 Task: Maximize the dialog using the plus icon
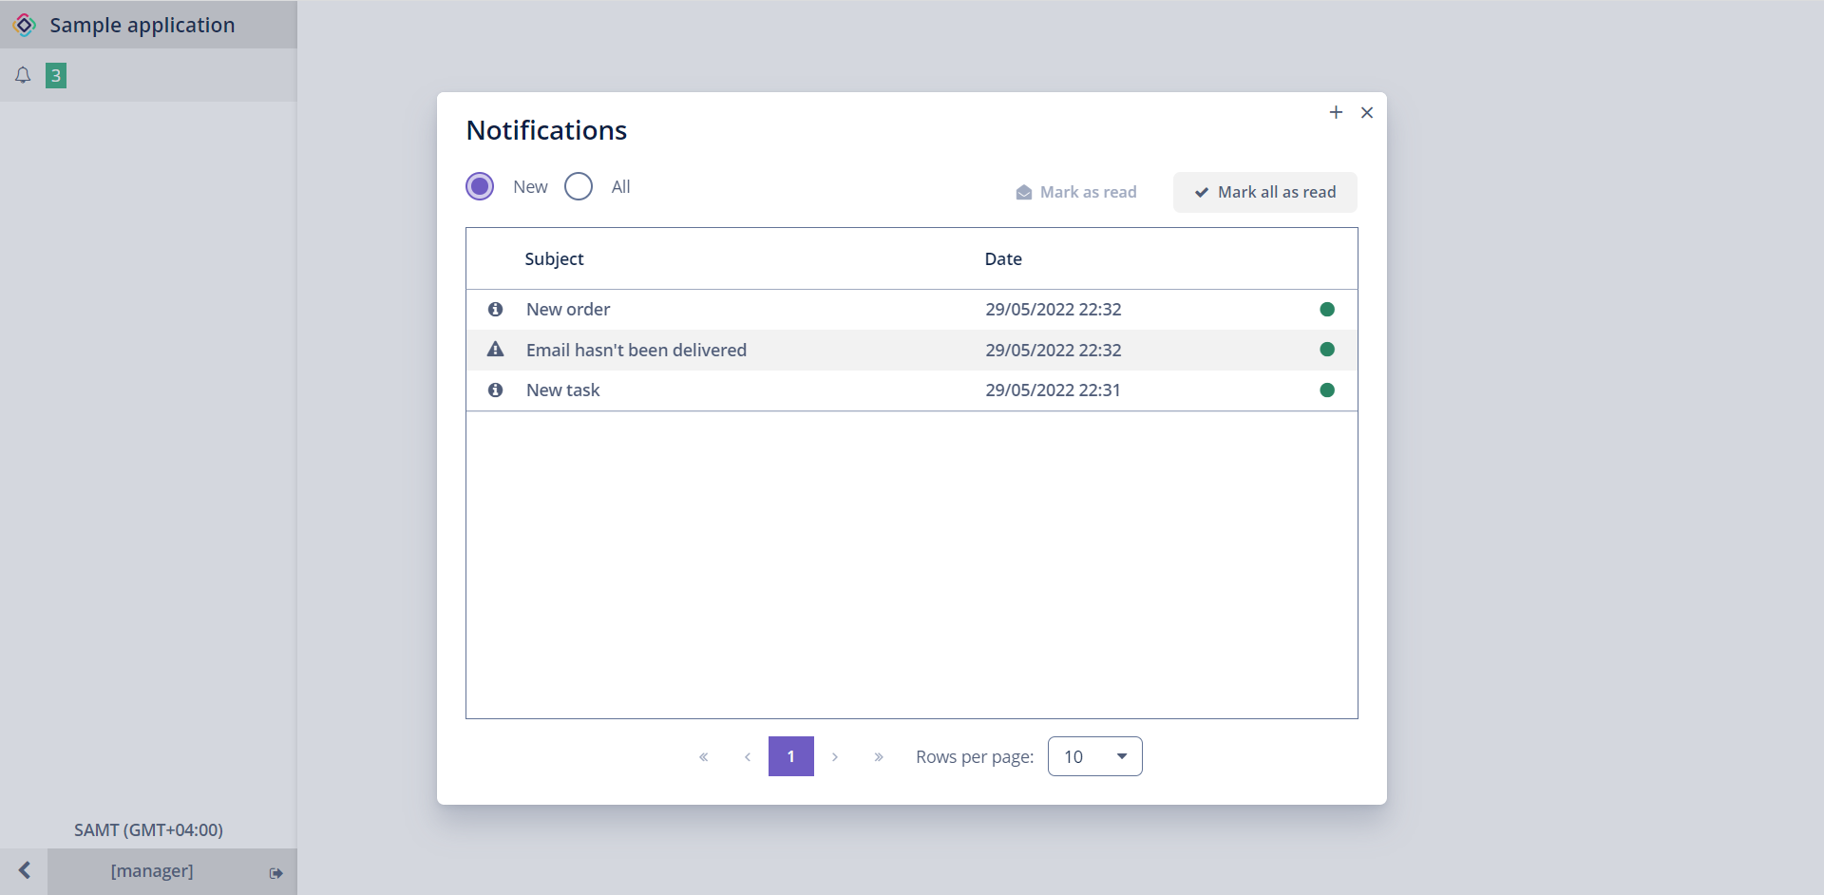click(1336, 112)
